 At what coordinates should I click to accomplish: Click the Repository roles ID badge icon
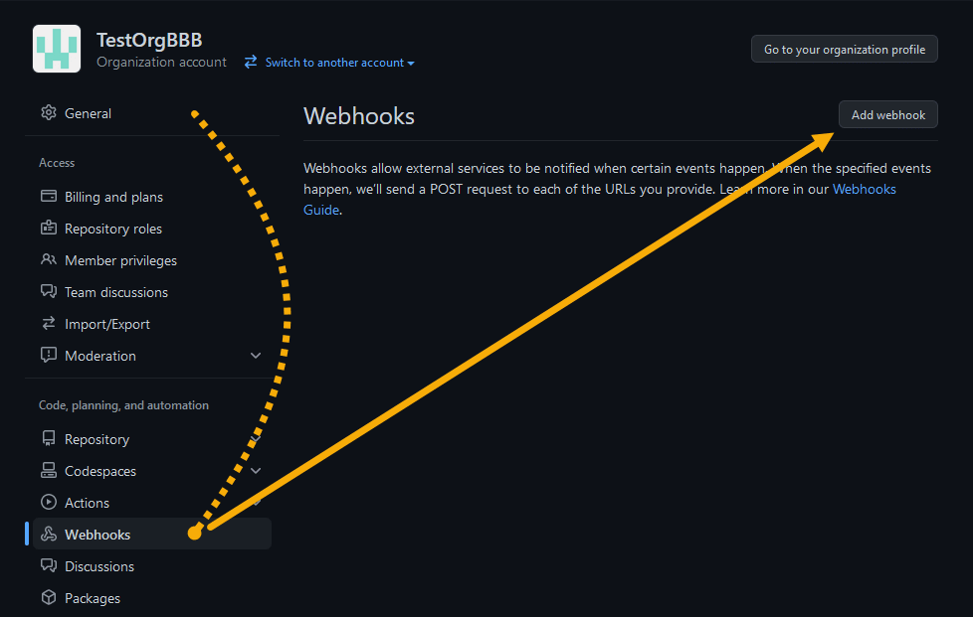click(48, 229)
